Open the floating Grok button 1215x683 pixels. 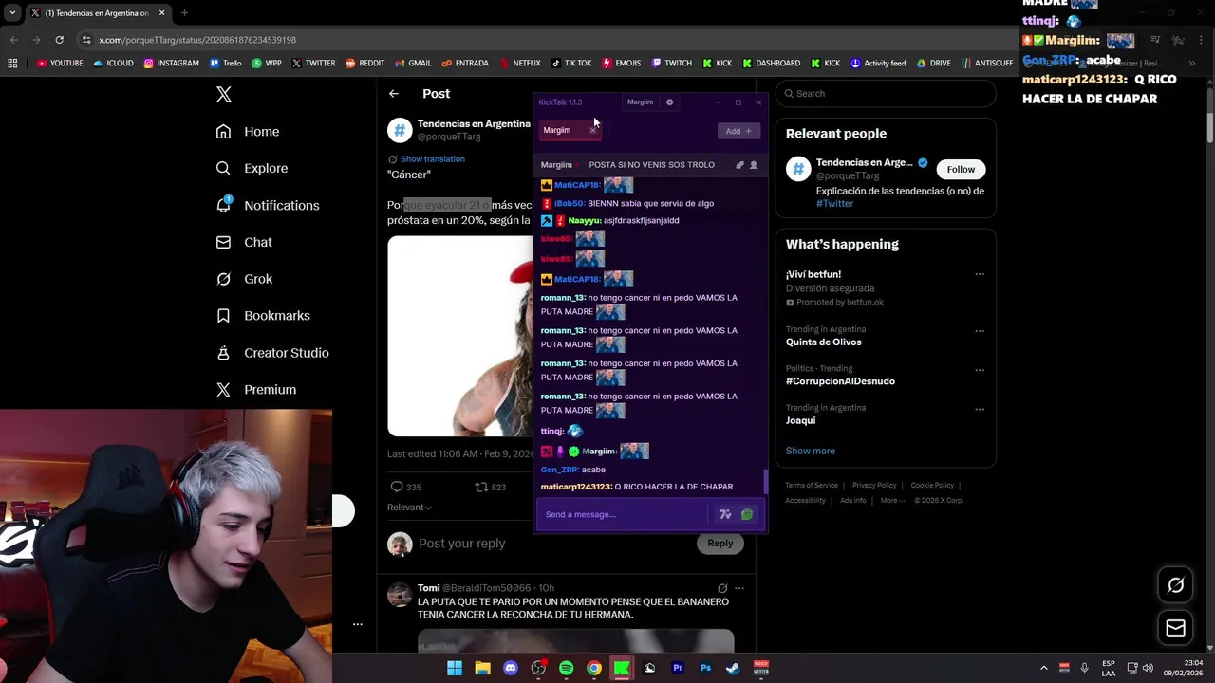click(1175, 585)
